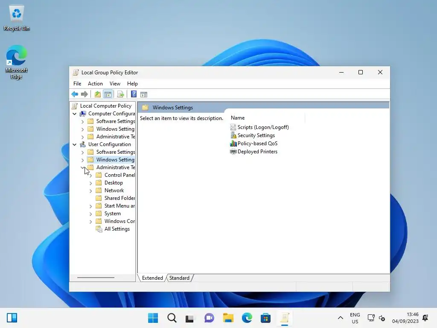Open Microsoft Store on taskbar
This screenshot has width=437, height=328.
coord(265,318)
